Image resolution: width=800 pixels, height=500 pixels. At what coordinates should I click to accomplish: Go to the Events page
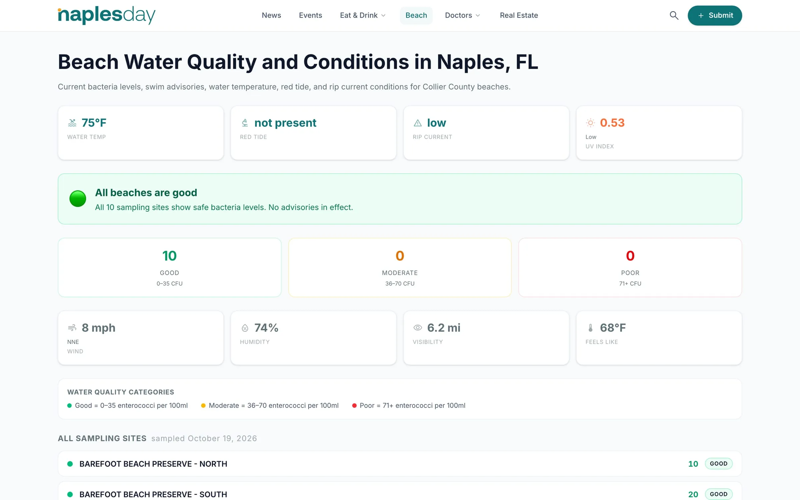point(310,15)
